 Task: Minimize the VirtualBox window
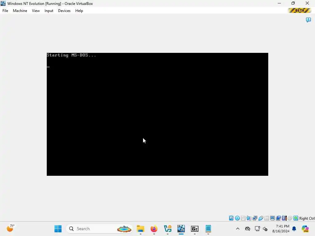click(279, 3)
